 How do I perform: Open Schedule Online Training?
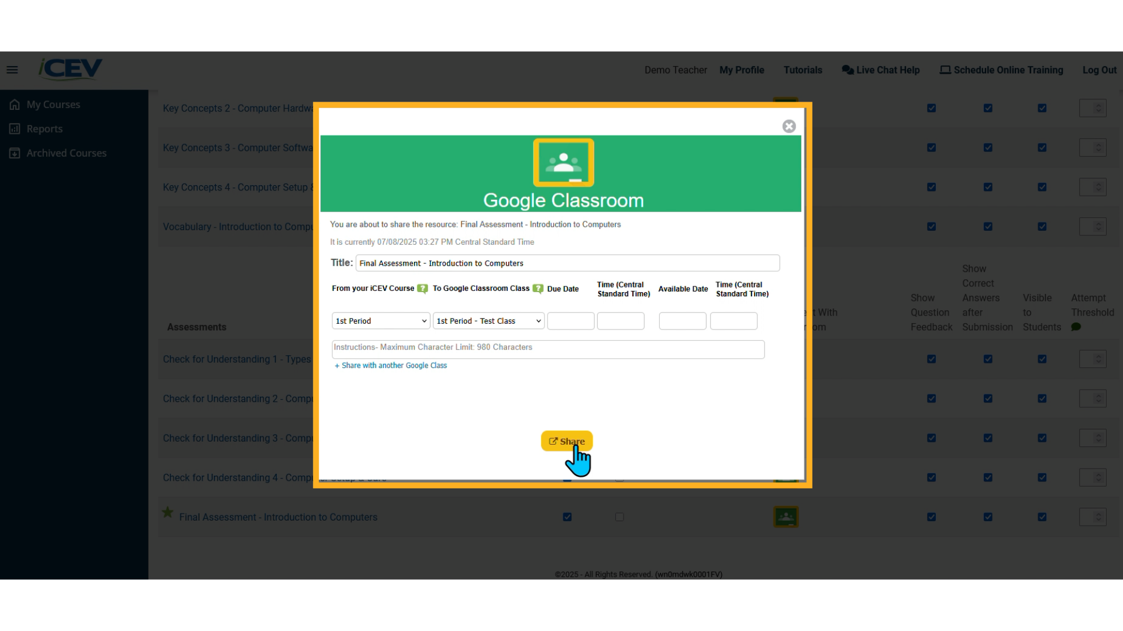[x=1001, y=70]
